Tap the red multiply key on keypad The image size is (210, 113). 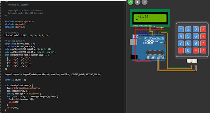pyautogui.click(x=203, y=43)
